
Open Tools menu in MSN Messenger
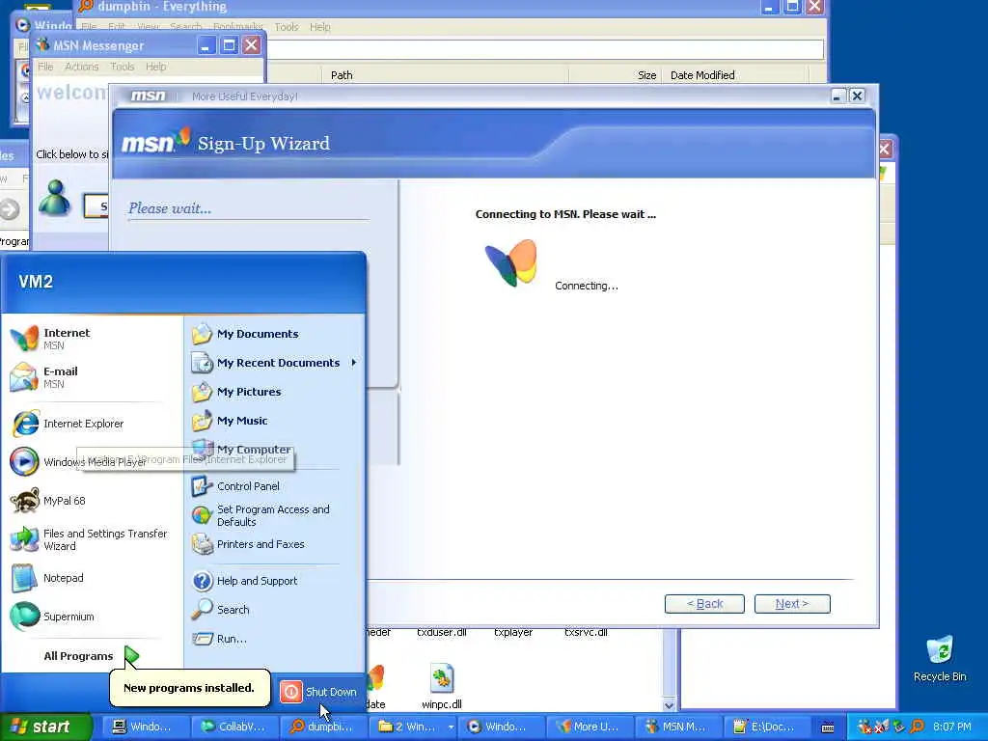click(123, 67)
